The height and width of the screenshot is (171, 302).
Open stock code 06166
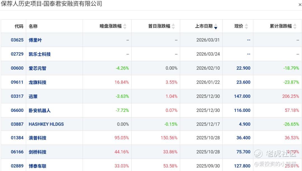(17, 152)
